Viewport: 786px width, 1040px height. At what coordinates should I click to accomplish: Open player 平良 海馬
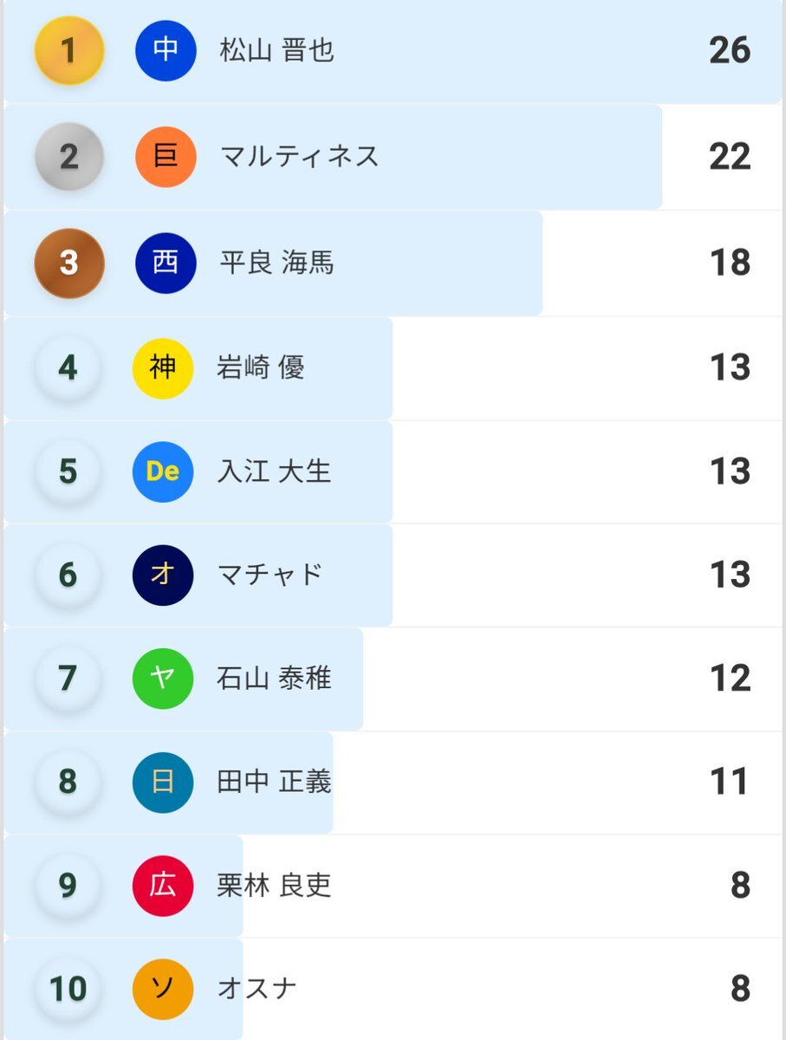277,263
